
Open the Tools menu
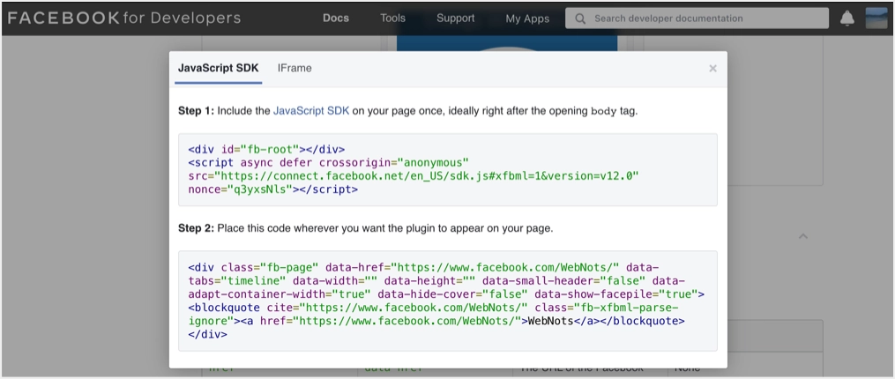392,19
